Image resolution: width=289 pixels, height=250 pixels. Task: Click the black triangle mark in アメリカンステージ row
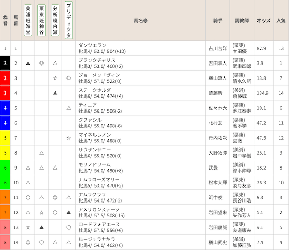coord(69,212)
